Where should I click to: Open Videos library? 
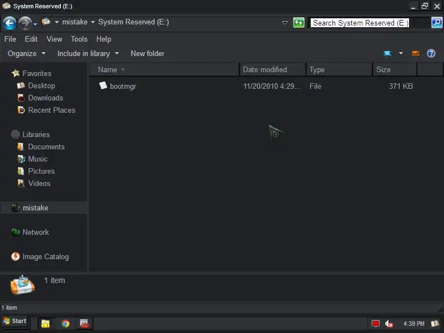(x=39, y=183)
